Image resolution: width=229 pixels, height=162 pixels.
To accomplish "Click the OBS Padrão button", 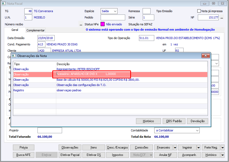I will pos(174,121).
